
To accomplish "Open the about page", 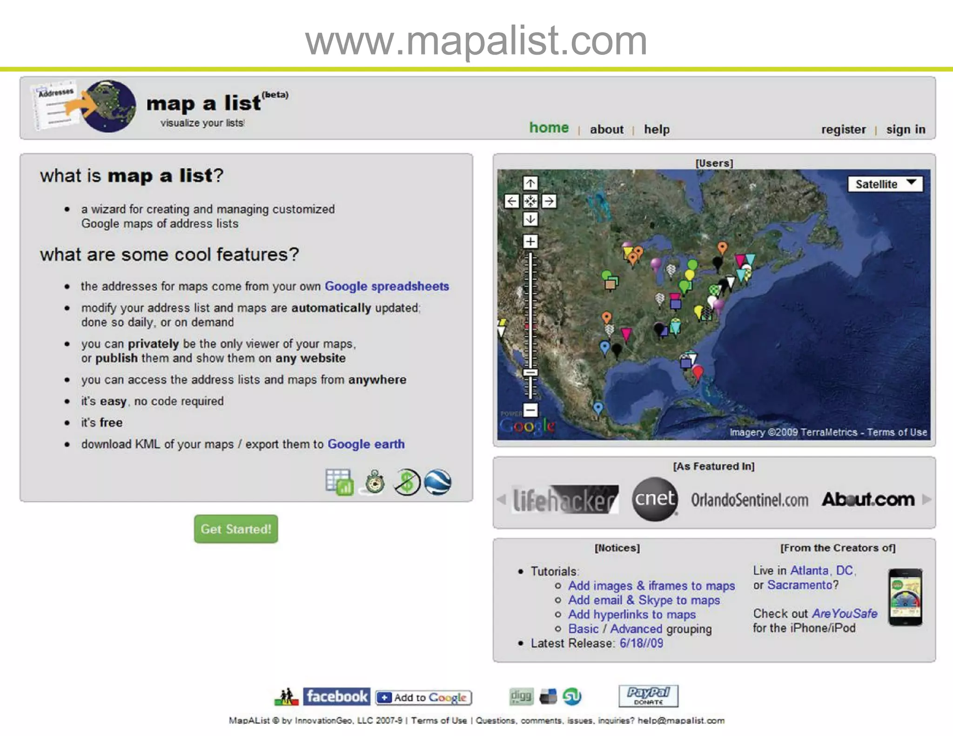I will (607, 129).
